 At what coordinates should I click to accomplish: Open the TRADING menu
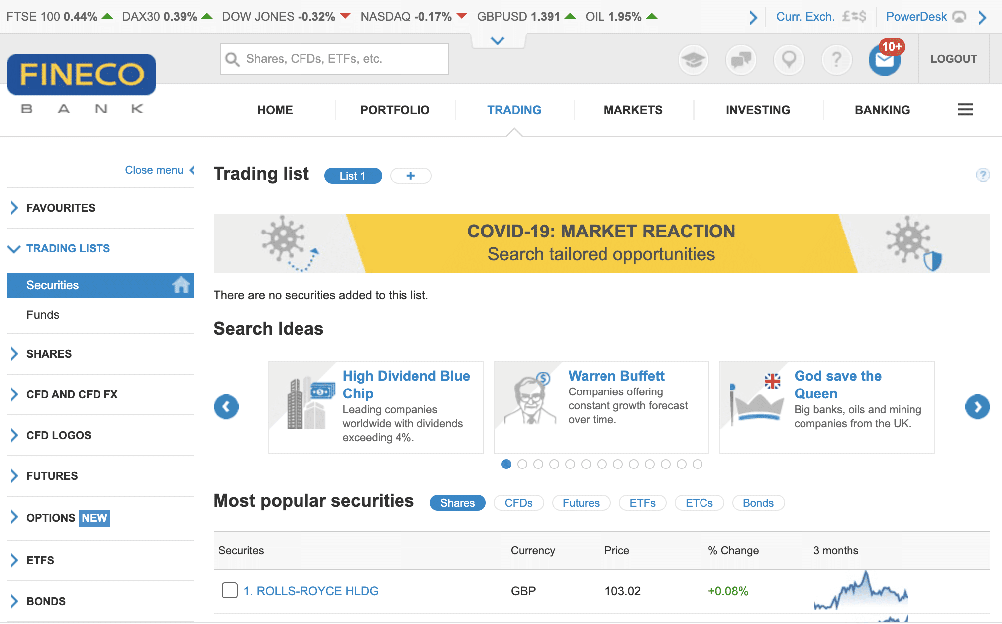514,110
